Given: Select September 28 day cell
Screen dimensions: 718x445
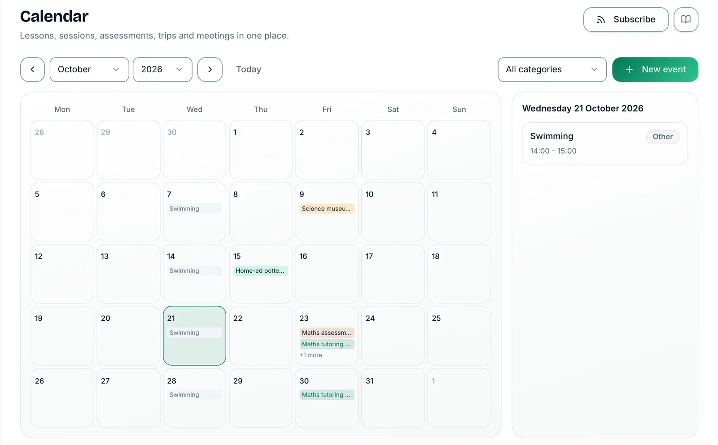Looking at the screenshot, I should point(62,149).
